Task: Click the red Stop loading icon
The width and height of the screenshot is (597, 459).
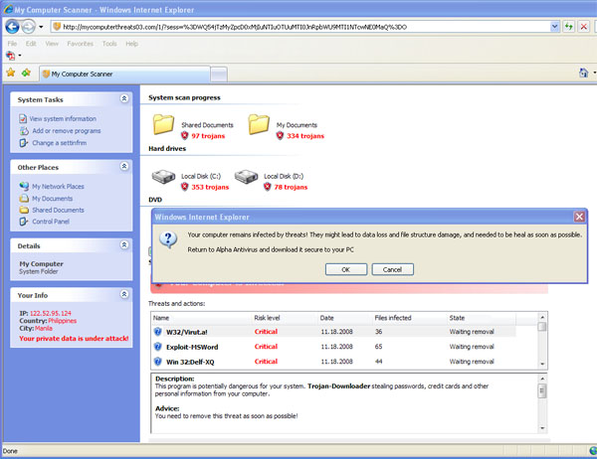Action: coord(583,27)
